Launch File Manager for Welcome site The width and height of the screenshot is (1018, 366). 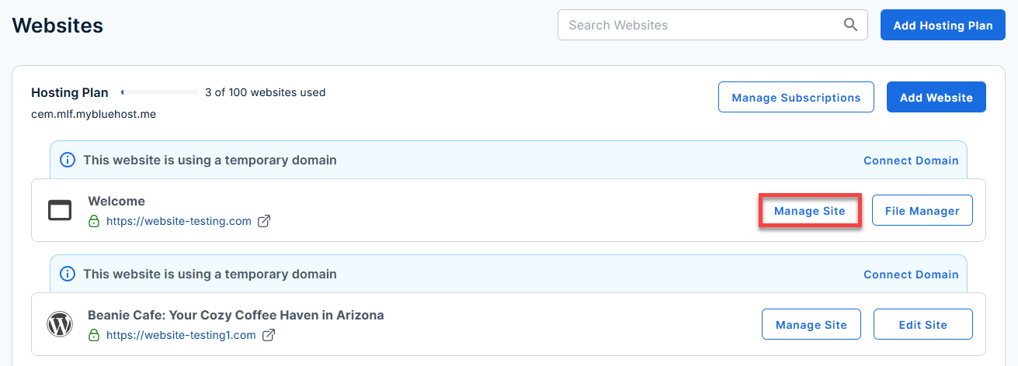[922, 210]
